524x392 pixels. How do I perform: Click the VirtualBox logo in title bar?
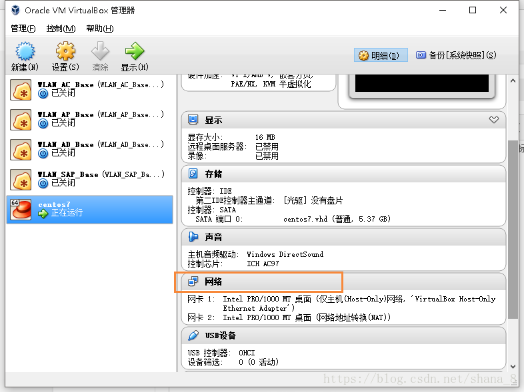(x=15, y=11)
